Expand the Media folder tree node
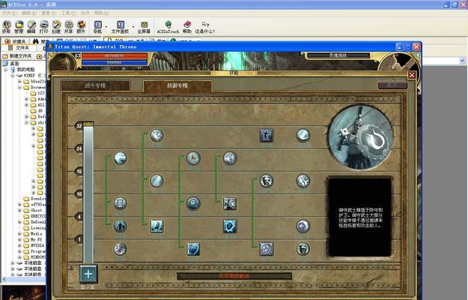The height and width of the screenshot is (300, 468). click(19, 234)
